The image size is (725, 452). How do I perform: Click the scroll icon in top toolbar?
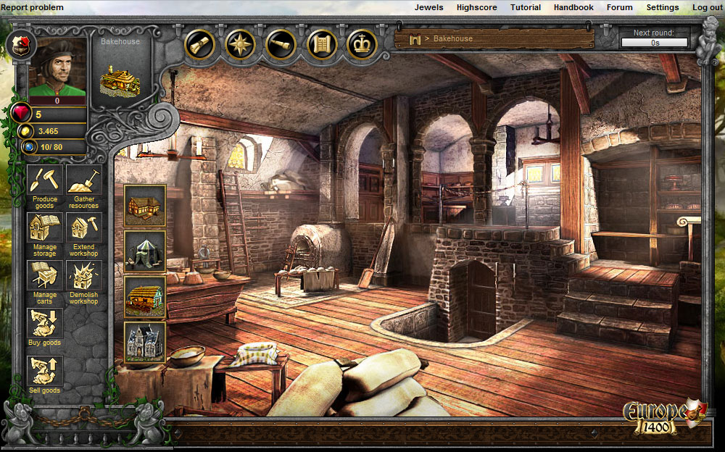point(200,45)
